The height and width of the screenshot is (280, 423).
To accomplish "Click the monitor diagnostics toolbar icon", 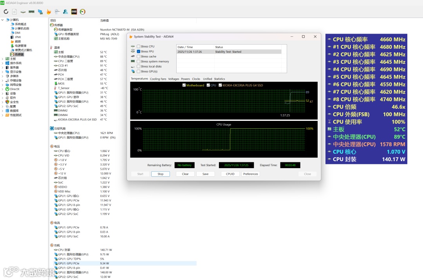I will (x=40, y=12).
